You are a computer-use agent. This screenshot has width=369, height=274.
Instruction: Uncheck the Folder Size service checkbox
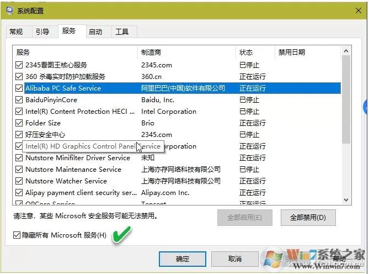[19, 123]
